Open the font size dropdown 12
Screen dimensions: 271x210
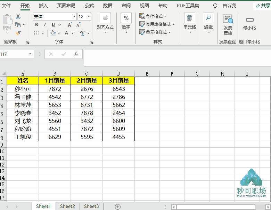[89, 17]
